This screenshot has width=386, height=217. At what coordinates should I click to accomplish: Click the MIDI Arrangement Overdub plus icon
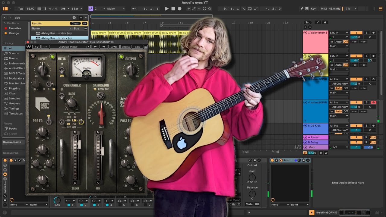point(189,9)
